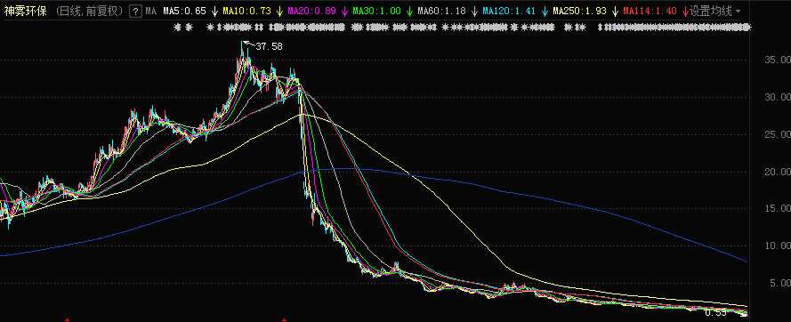
Task: Click the green down arrow after MA30
Action: (x=409, y=11)
